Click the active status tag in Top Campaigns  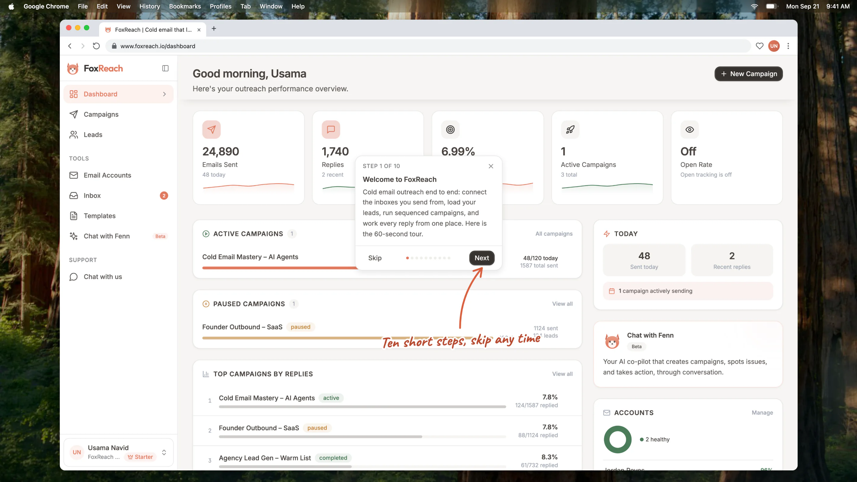(331, 398)
